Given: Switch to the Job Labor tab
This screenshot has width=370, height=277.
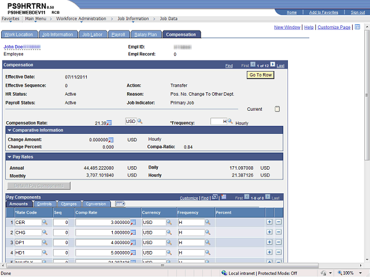Looking at the screenshot, I should pyautogui.click(x=92, y=35).
